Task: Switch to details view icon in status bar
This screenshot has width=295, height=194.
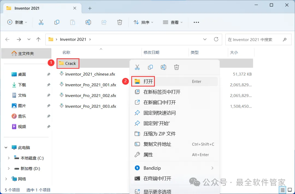Action: pyautogui.click(x=283, y=190)
